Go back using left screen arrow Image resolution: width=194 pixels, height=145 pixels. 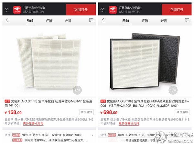point(7,20)
